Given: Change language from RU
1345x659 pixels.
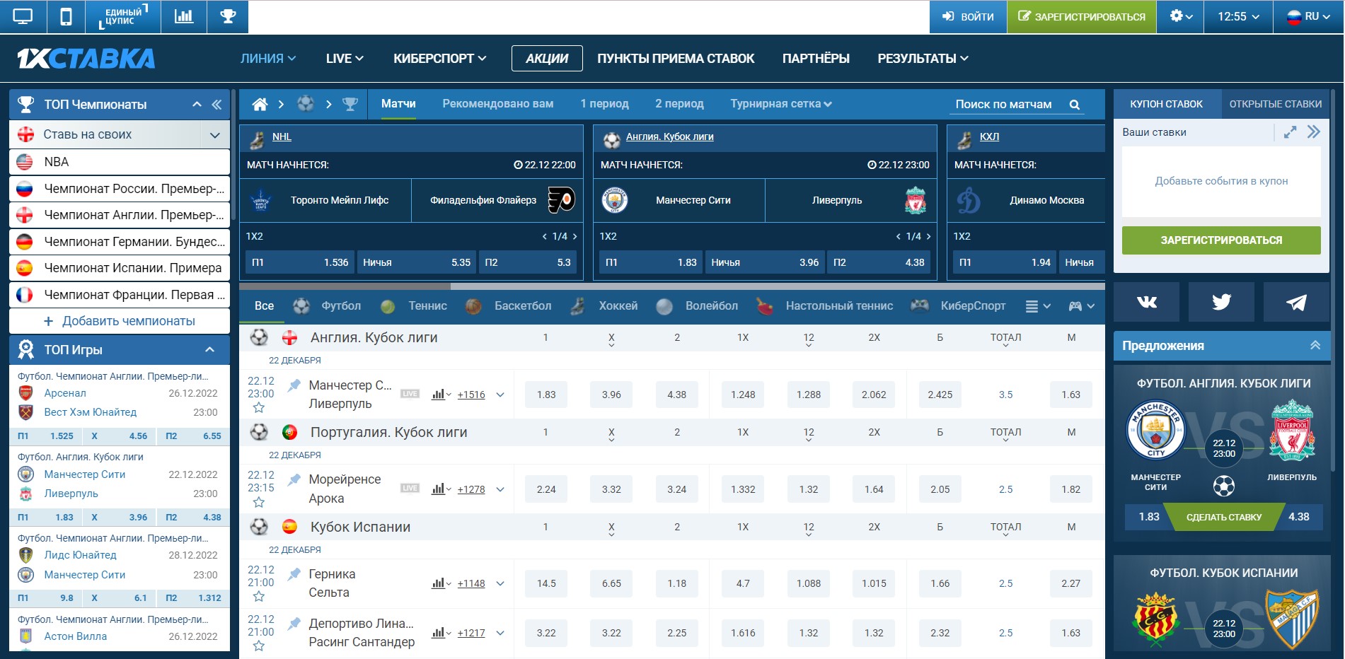Looking at the screenshot, I should point(1308,16).
